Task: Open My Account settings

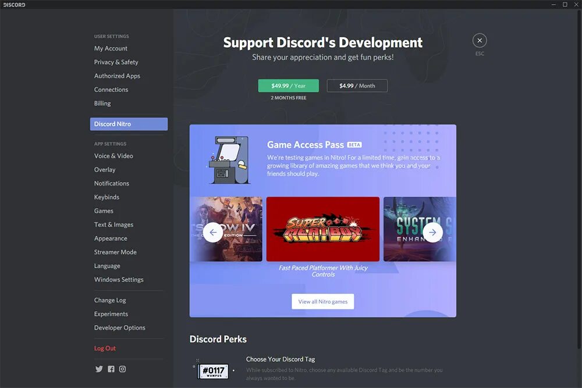Action: [111, 48]
